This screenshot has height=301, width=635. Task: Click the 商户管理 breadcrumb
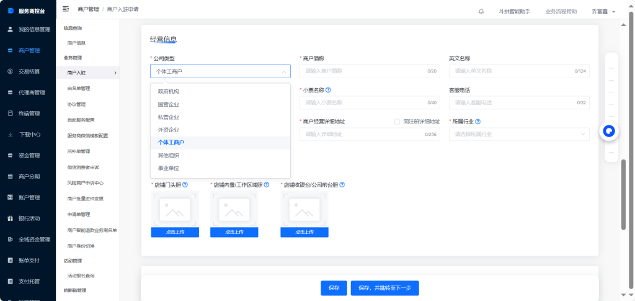[x=88, y=9]
